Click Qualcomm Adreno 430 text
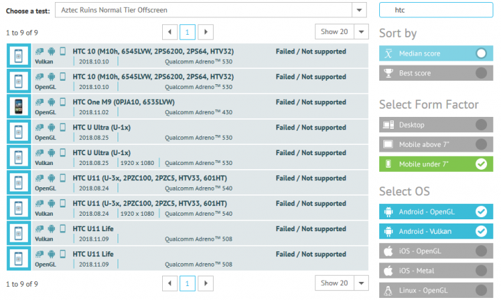This screenshot has width=501, height=300. pyautogui.click(x=199, y=112)
